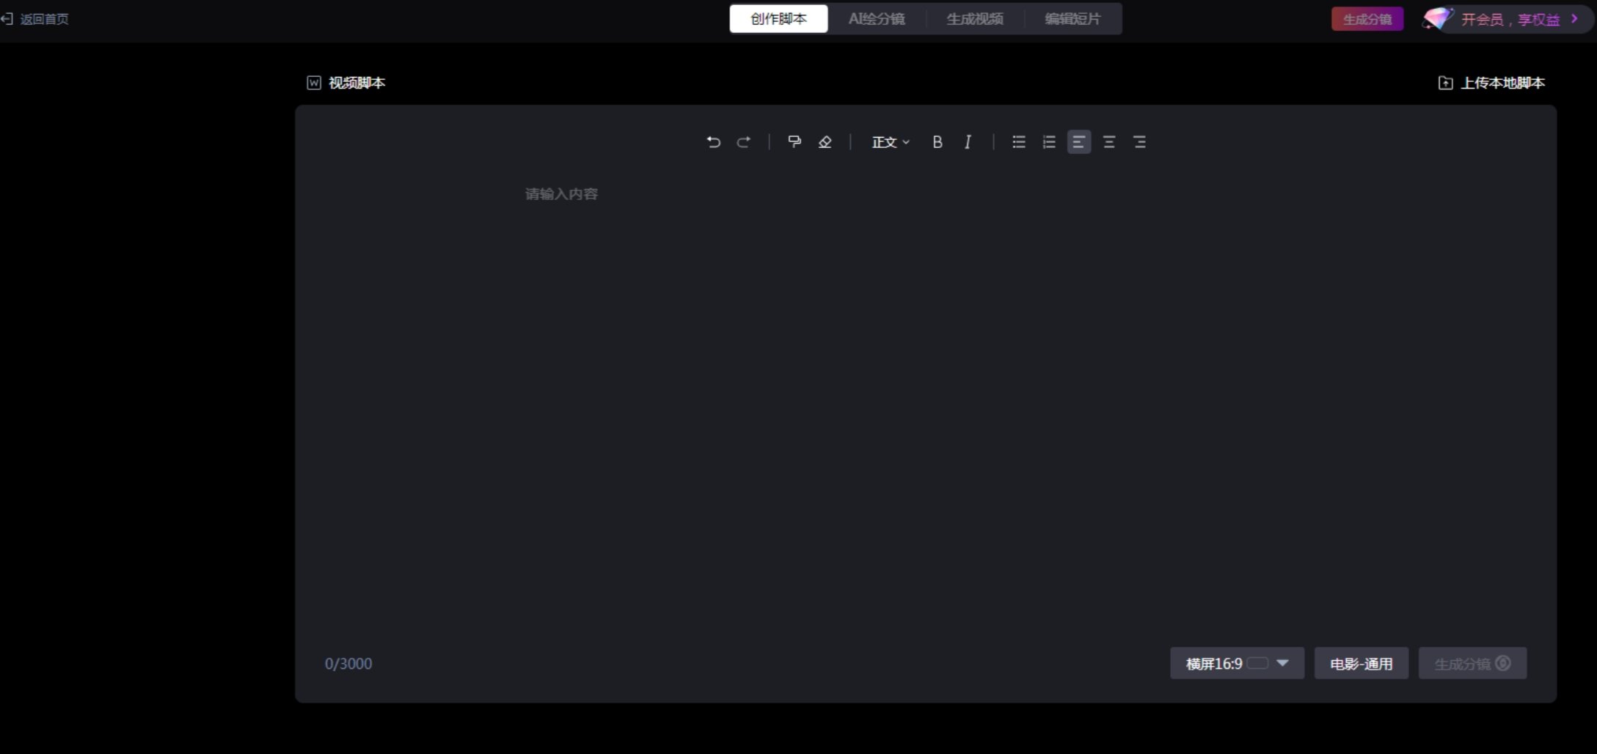The width and height of the screenshot is (1597, 754).
Task: Toggle right text alignment
Action: coord(1139,141)
